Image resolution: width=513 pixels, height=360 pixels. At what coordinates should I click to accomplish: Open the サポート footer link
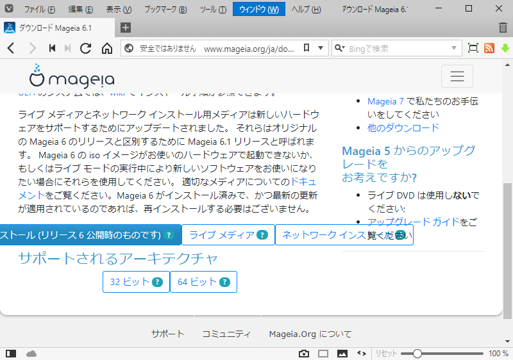[x=167, y=334]
